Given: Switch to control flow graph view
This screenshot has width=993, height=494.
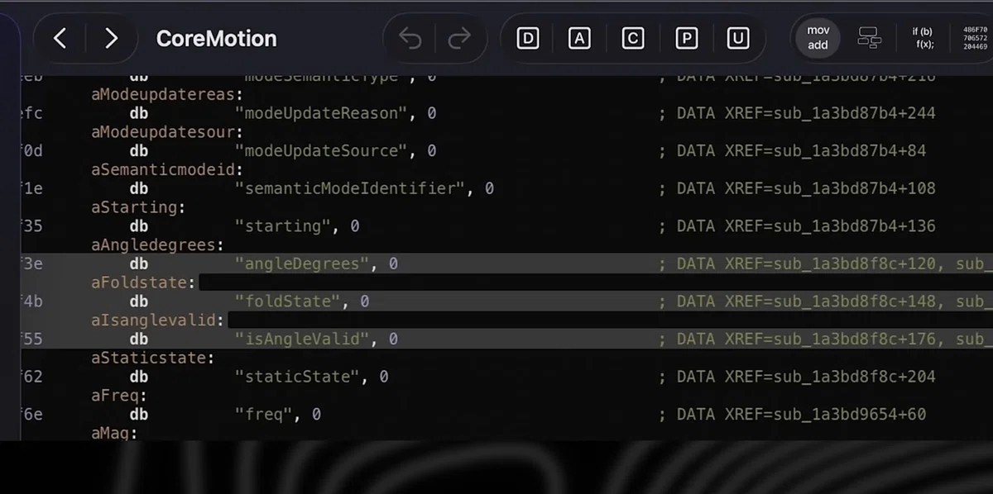Looking at the screenshot, I should tap(869, 37).
